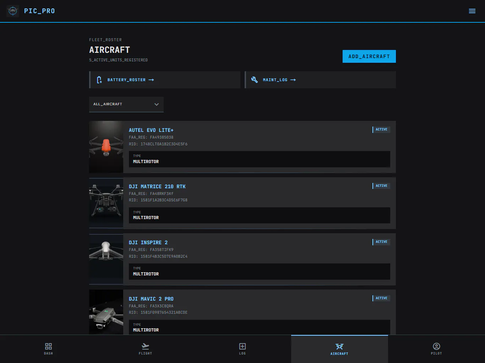Open the hamburger menu
This screenshot has width=485, height=363.
point(472,11)
